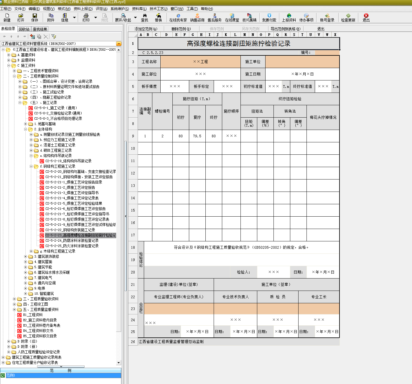
Task: Expand 1. 地基与基础 node
Action: tap(26, 124)
